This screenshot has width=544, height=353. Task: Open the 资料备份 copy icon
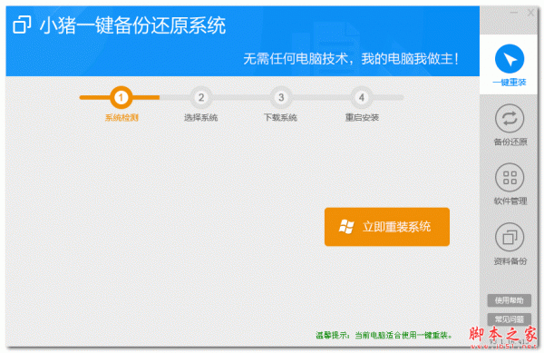click(x=510, y=238)
